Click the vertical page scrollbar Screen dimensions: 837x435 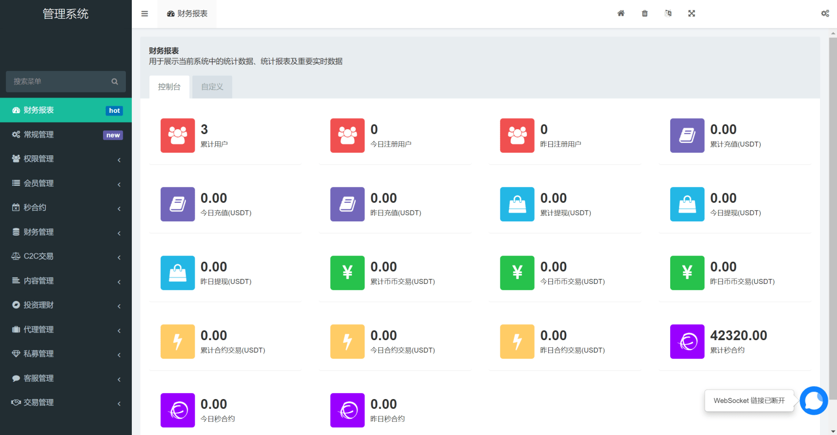pyautogui.click(x=833, y=207)
